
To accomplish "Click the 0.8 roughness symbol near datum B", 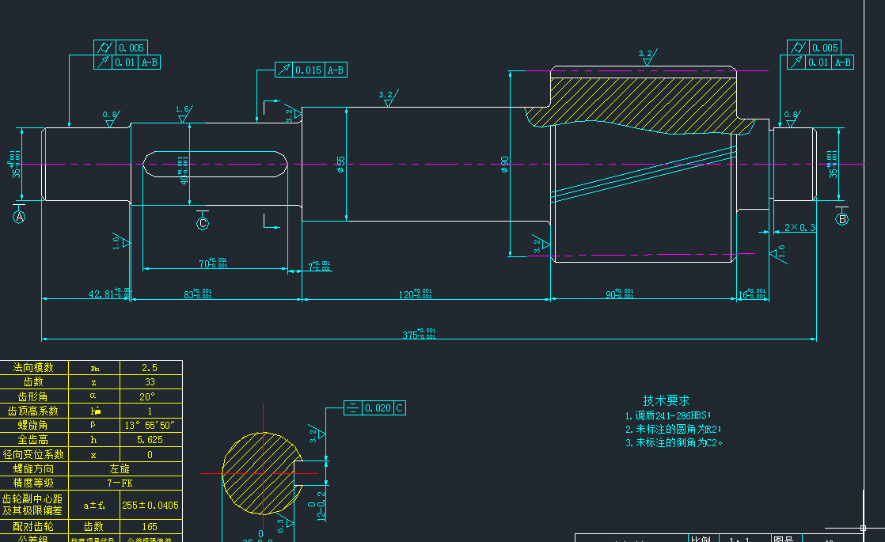I will [x=792, y=119].
